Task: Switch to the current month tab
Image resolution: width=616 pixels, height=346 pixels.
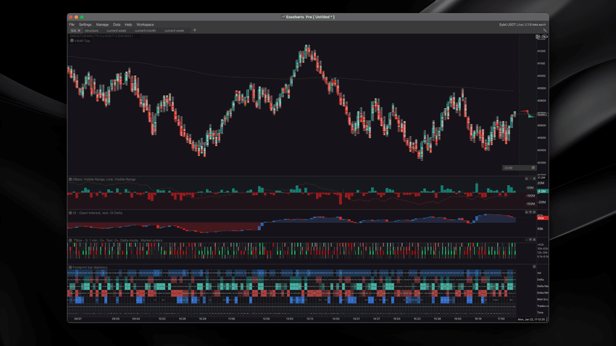Action: [x=145, y=31]
